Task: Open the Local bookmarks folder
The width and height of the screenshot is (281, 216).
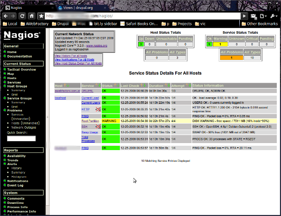Action: (10, 24)
